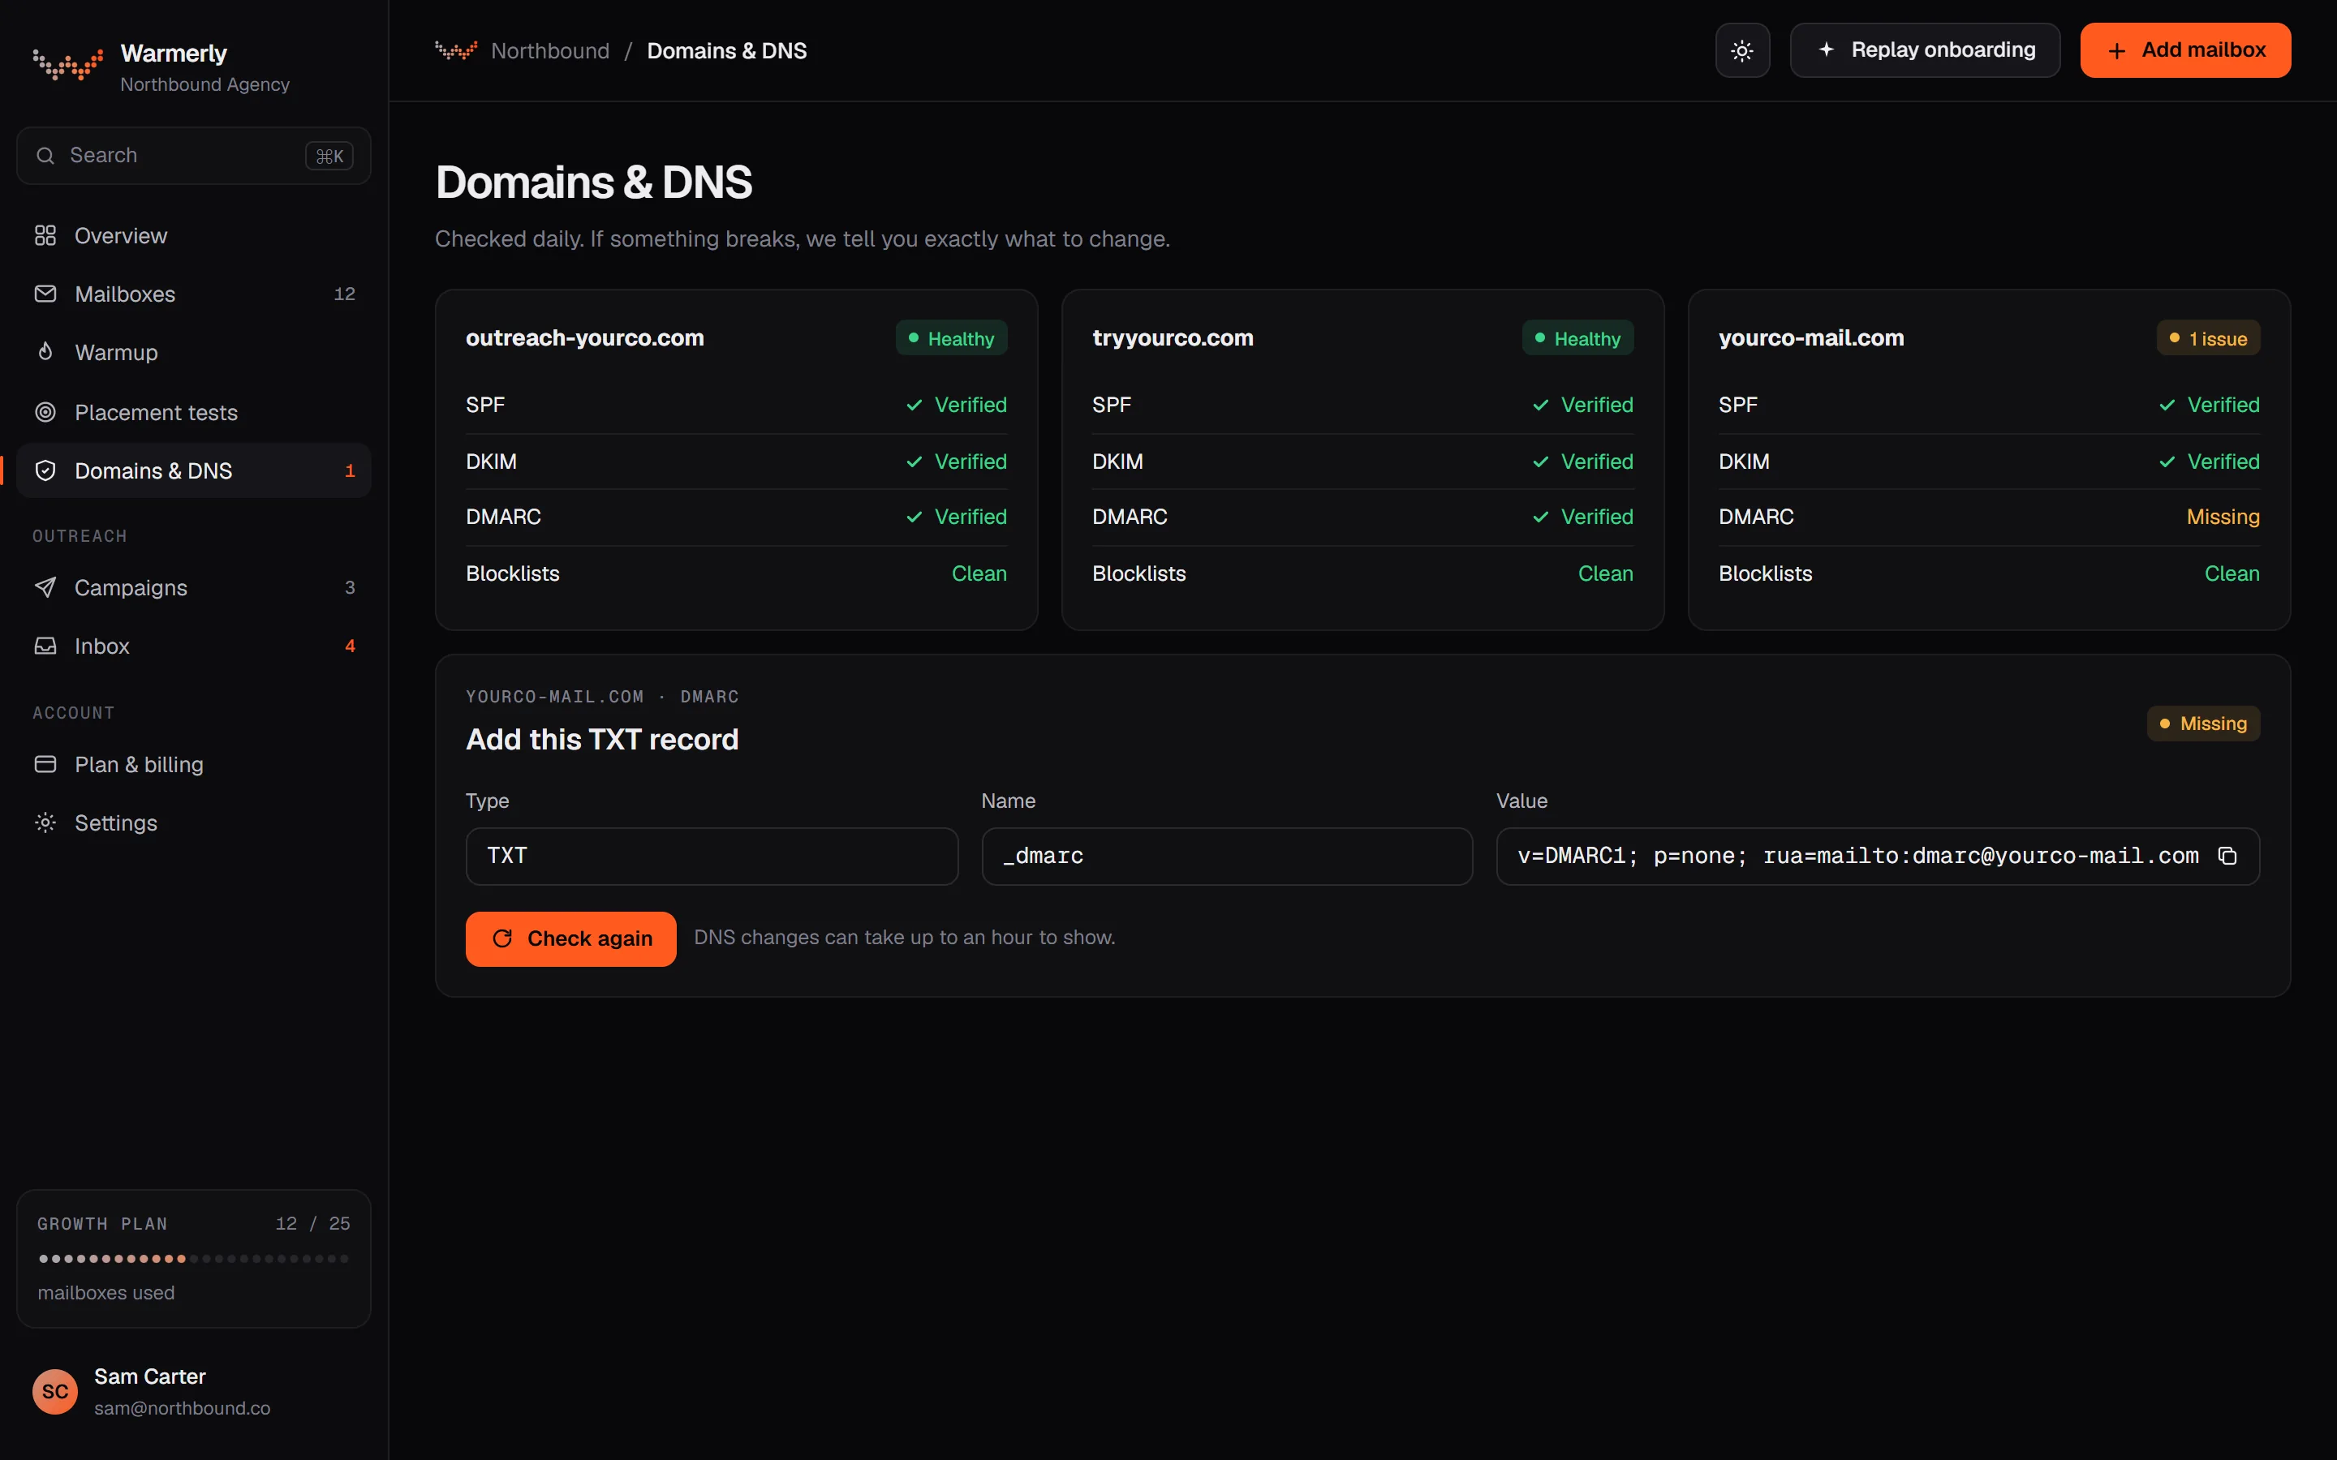The width and height of the screenshot is (2337, 1460).
Task: Open the Inbox page
Action: point(194,646)
